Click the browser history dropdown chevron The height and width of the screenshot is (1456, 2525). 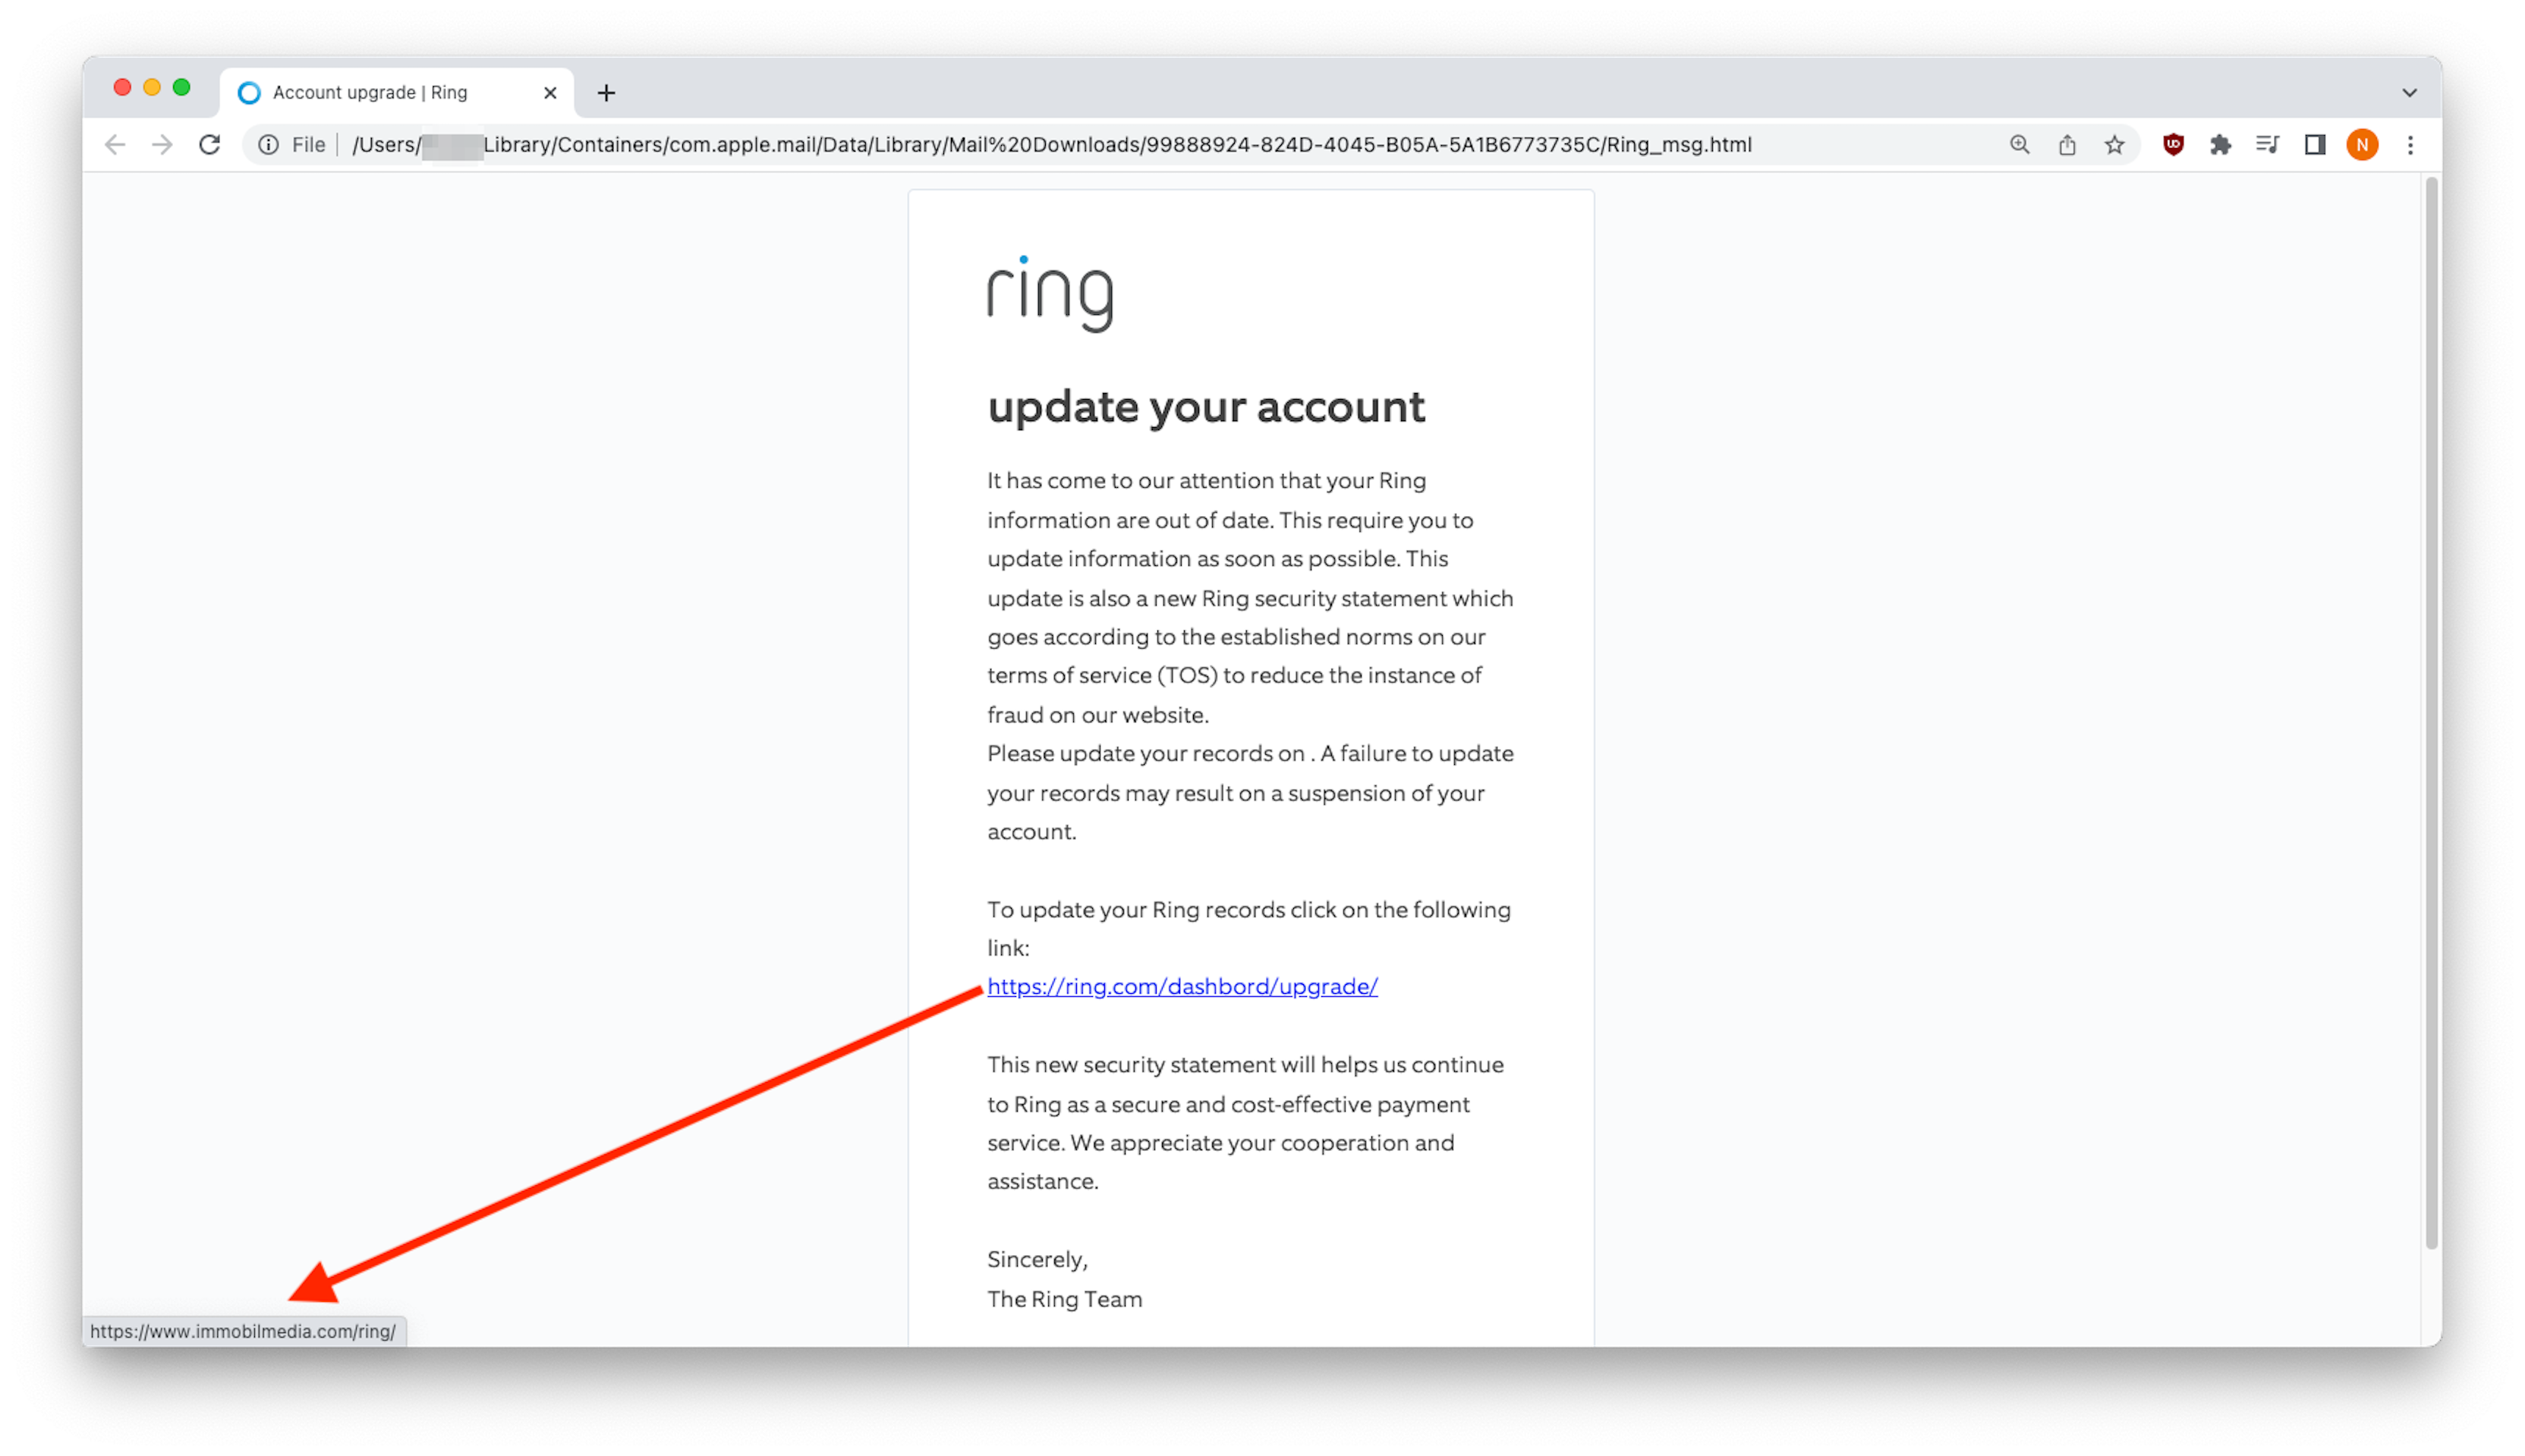pyautogui.click(x=2409, y=90)
